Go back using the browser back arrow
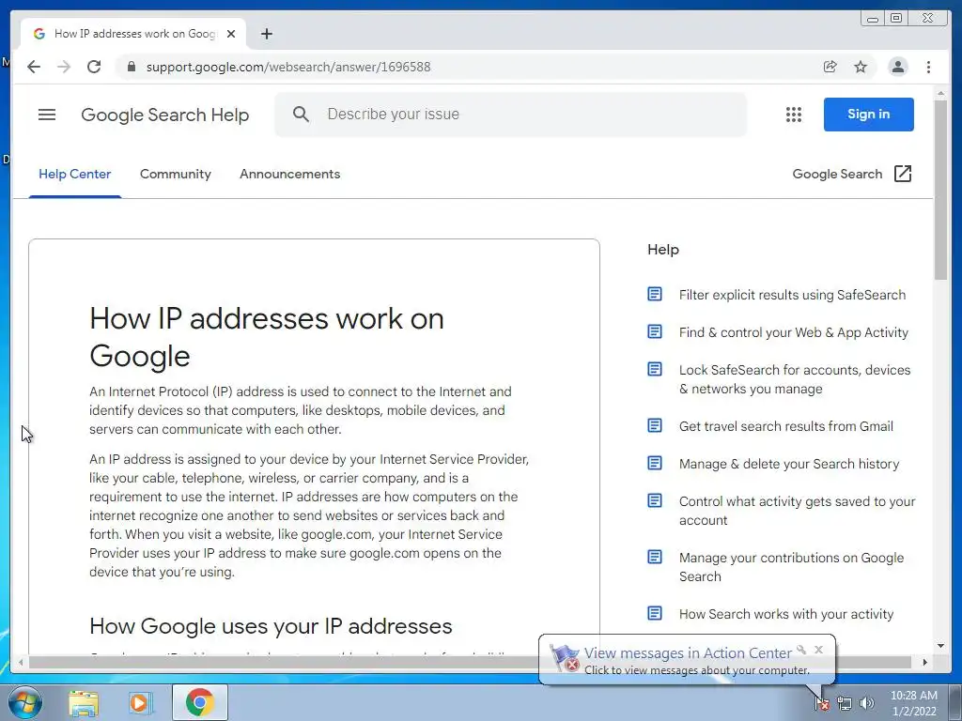Viewport: 962px width, 721px height. tap(34, 67)
